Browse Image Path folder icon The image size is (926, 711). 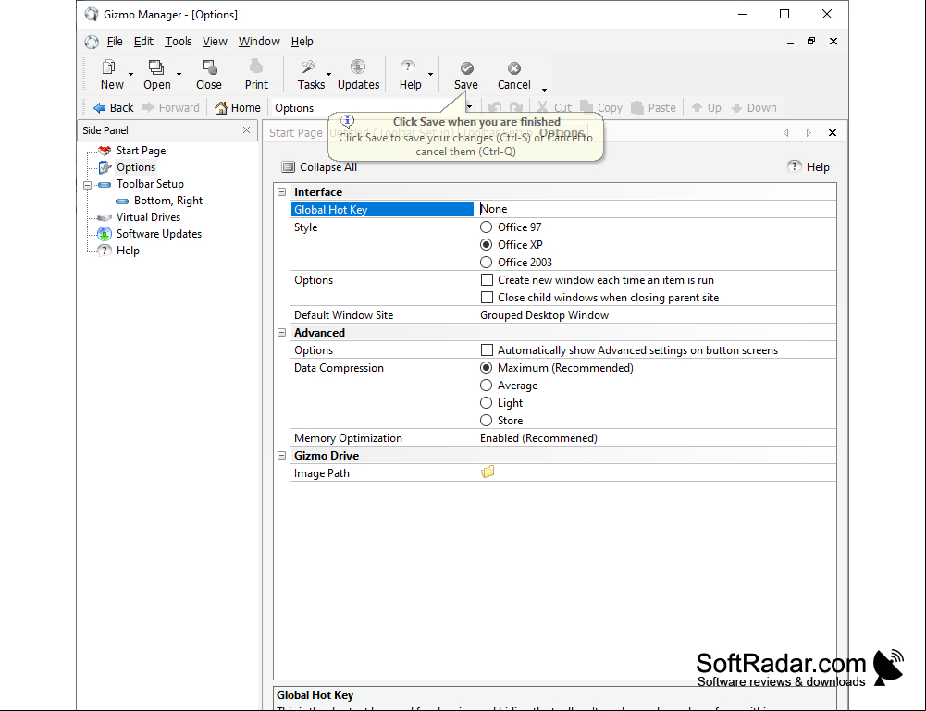coord(488,472)
